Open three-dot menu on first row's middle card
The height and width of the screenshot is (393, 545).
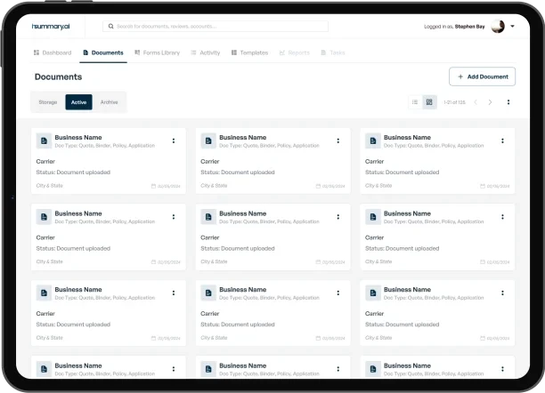[338, 140]
